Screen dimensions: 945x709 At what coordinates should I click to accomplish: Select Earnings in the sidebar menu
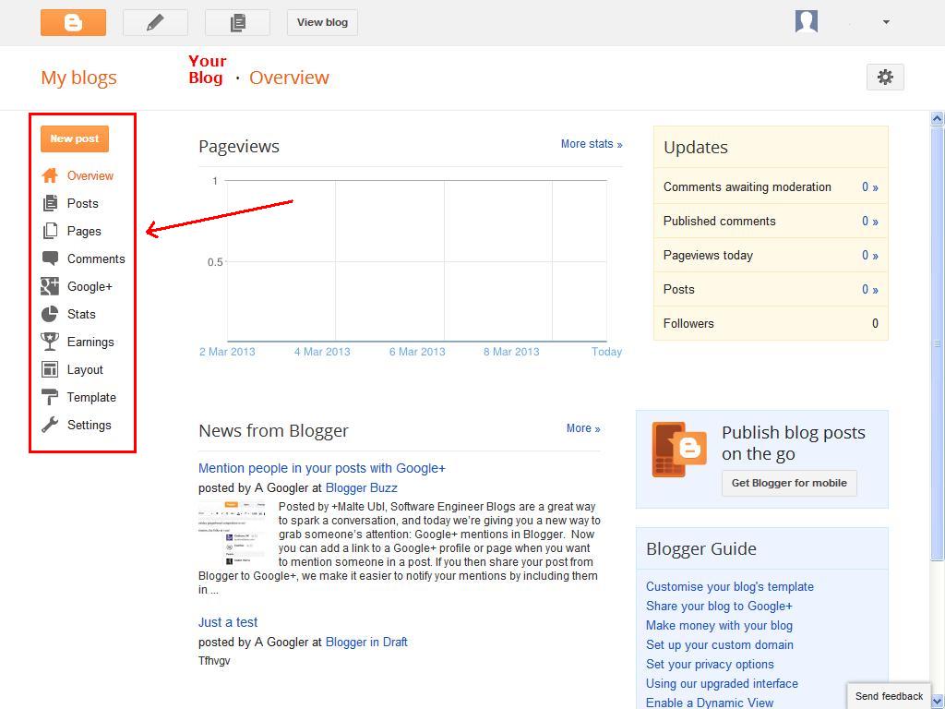[x=90, y=342]
